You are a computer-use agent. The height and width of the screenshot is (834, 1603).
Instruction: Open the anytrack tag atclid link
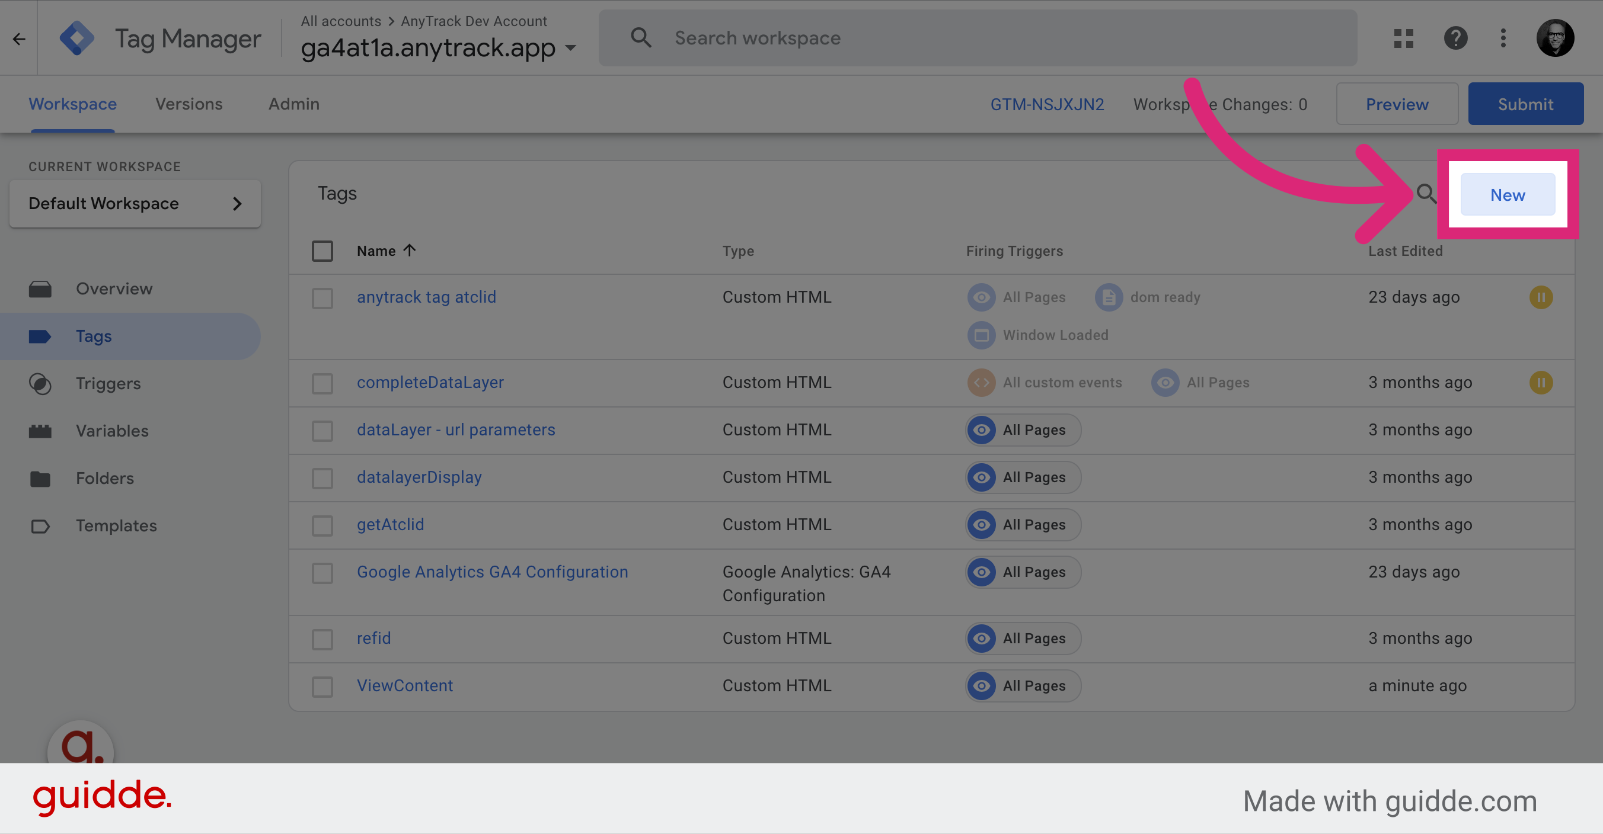coord(426,297)
